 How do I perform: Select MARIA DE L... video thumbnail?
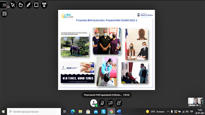click(196, 102)
